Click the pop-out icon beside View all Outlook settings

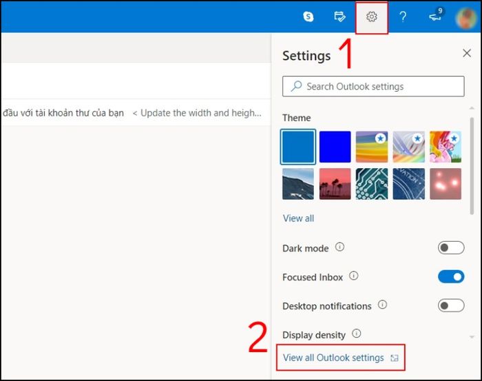coord(394,358)
